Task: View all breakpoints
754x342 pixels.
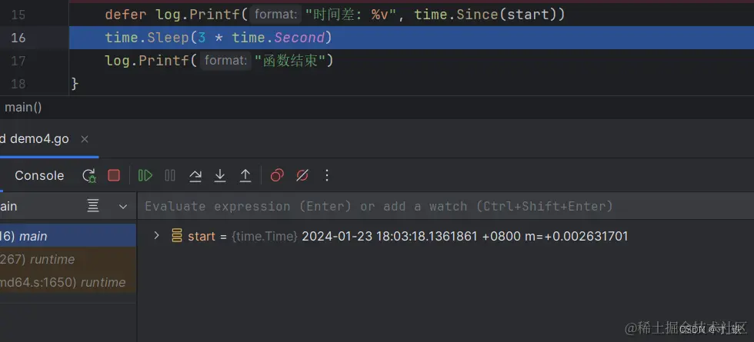Action: pyautogui.click(x=277, y=175)
